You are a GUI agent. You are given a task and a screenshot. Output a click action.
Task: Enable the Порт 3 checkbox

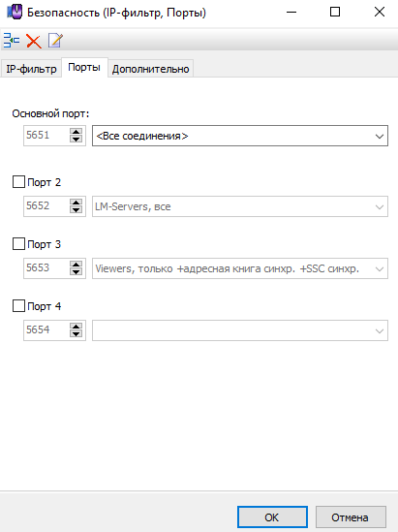click(x=18, y=244)
